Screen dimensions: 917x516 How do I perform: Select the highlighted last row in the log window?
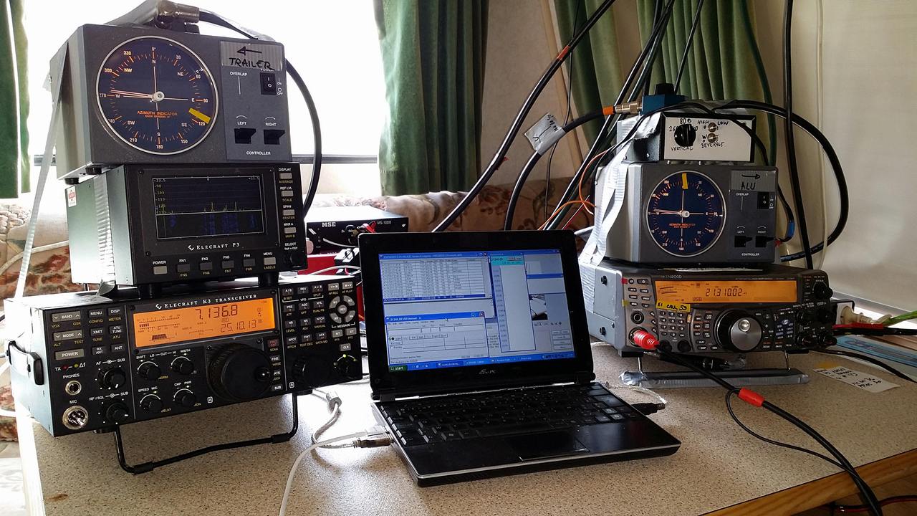(434, 297)
